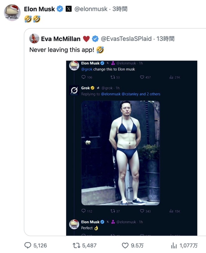Screen dimensions: 206x253
Task: Click the 13時間 quoted post timestamp
Action: point(165,39)
